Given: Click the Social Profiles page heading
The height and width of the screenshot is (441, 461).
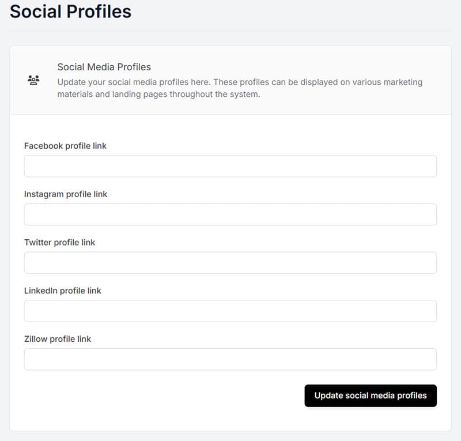Looking at the screenshot, I should click(x=69, y=12).
